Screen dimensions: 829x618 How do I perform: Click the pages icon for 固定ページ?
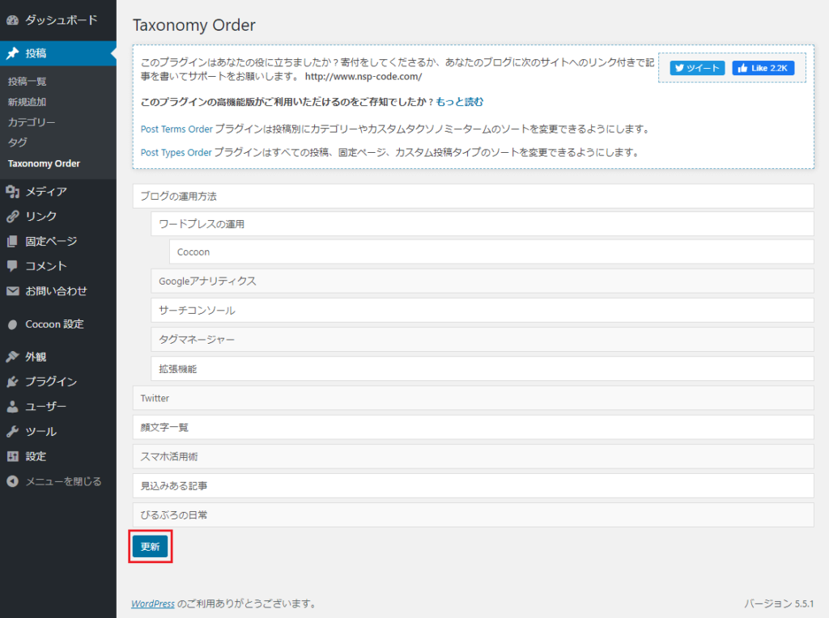13,241
